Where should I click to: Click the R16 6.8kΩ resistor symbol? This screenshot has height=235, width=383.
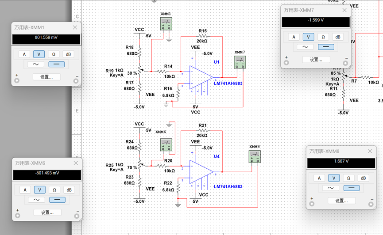coord(178,95)
